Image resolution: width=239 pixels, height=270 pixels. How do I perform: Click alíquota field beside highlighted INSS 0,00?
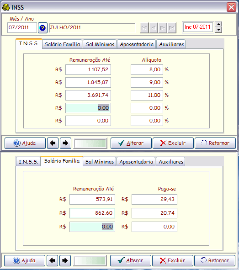pos(147,108)
